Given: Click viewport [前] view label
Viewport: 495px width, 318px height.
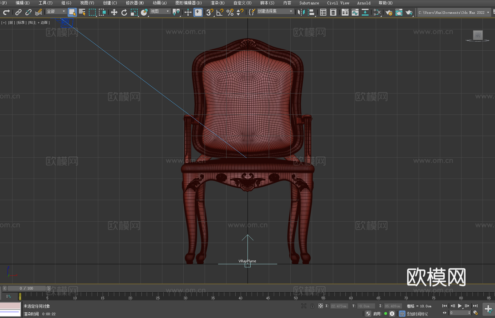Looking at the screenshot, I should [11, 23].
